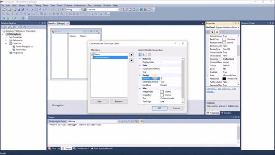Pin the Output panel
This screenshot has height=155, width=275.
click(236, 117)
